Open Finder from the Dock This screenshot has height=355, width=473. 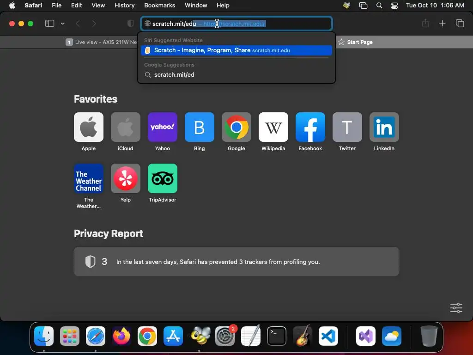[44, 336]
